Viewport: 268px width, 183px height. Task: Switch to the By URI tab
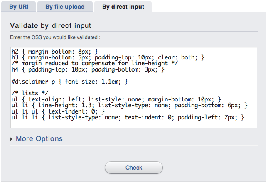[x=19, y=7]
